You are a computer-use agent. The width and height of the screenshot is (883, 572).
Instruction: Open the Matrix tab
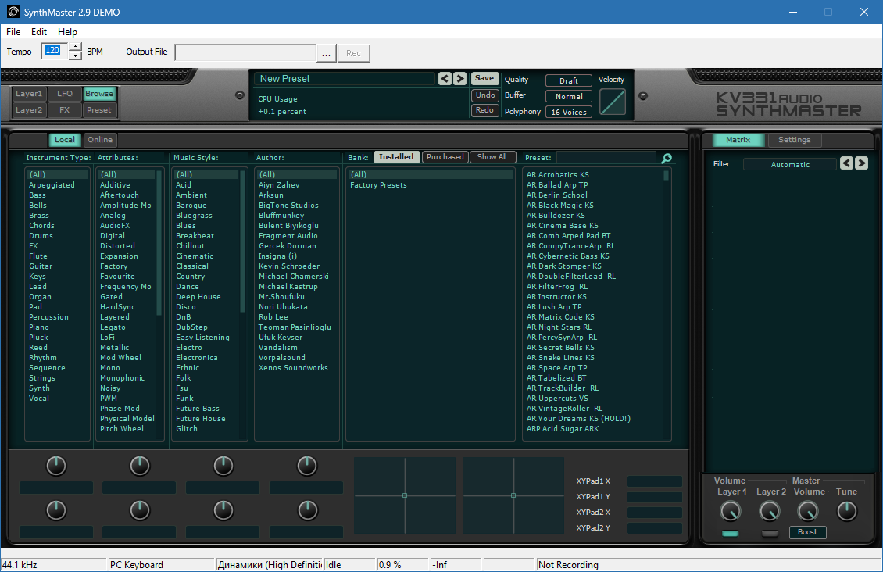coord(738,140)
